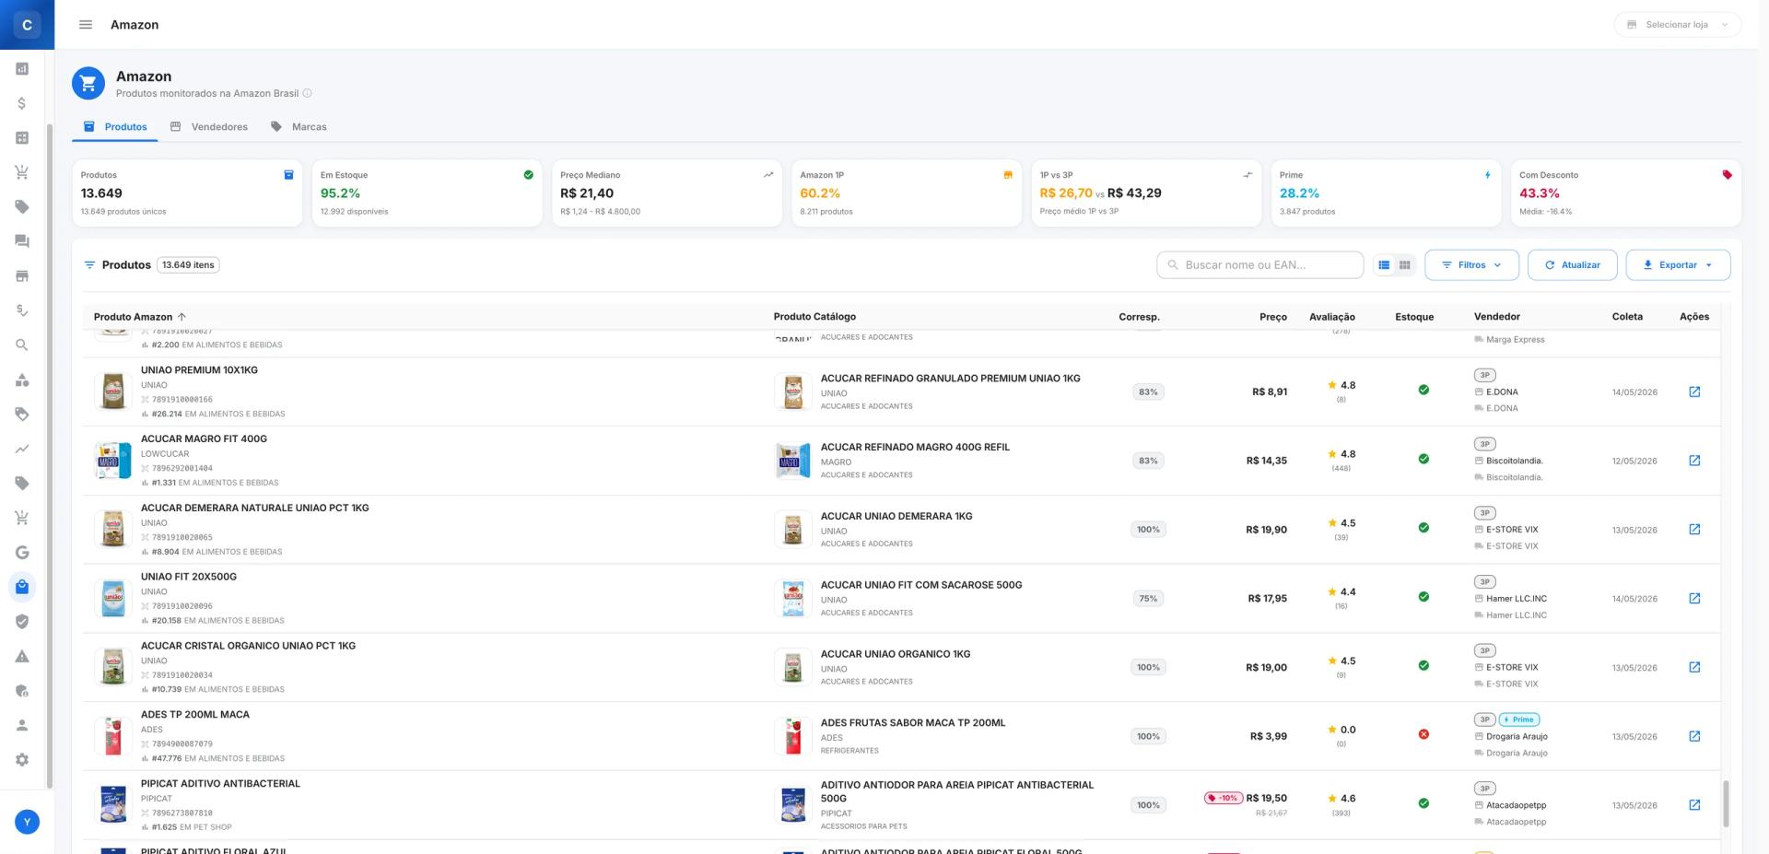The width and height of the screenshot is (1769, 854).
Task: Open the dollar with checkmark sidebar icon
Action: tap(22, 310)
